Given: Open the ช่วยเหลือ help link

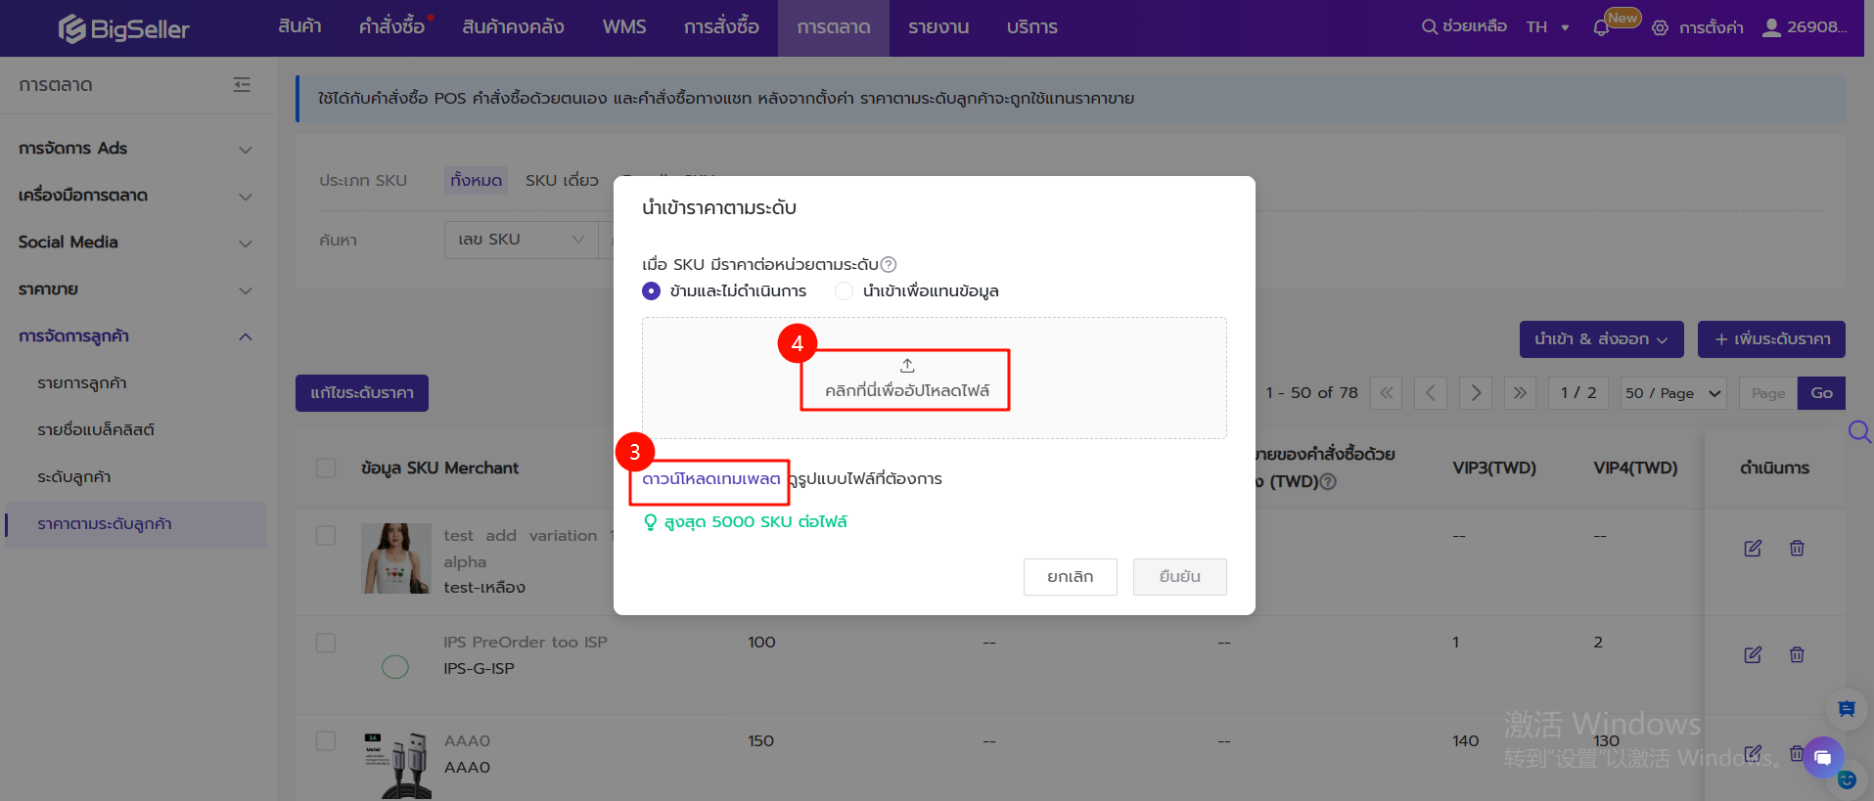Looking at the screenshot, I should [1474, 27].
